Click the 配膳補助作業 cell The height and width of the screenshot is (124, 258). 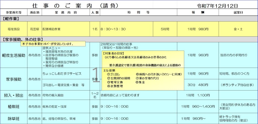click(66, 29)
